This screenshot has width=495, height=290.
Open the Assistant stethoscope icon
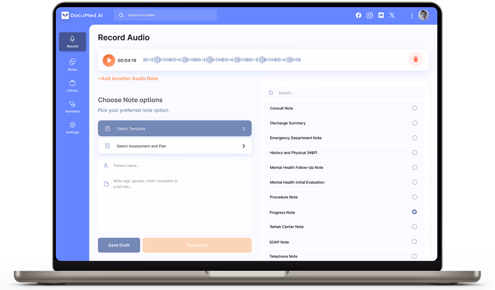tap(72, 104)
